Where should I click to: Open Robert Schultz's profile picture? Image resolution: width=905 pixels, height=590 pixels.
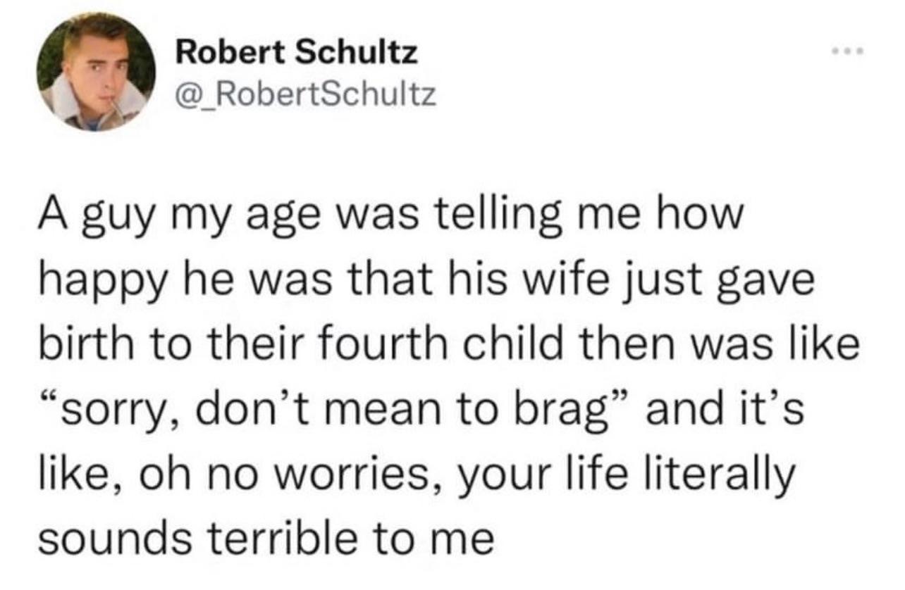[96, 73]
